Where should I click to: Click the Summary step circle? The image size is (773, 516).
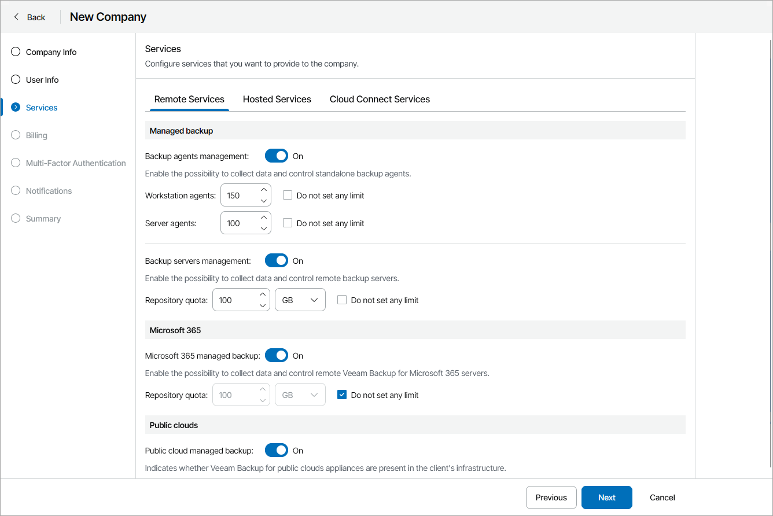pyautogui.click(x=15, y=218)
